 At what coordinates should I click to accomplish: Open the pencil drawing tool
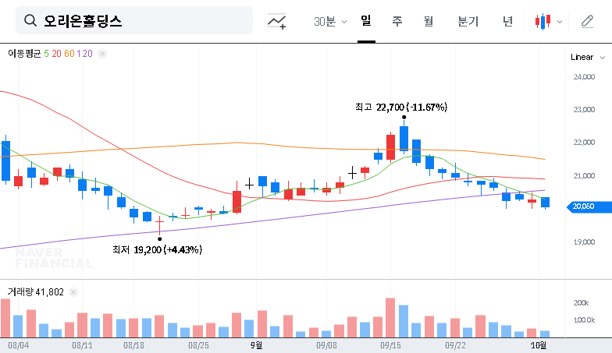(587, 21)
